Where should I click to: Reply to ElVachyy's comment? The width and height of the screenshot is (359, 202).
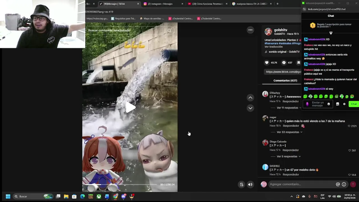291,101
